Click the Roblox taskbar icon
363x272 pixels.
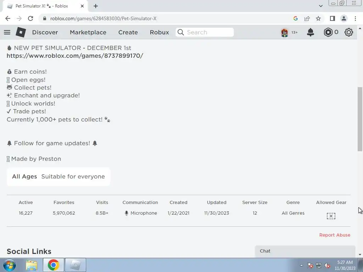click(76, 265)
